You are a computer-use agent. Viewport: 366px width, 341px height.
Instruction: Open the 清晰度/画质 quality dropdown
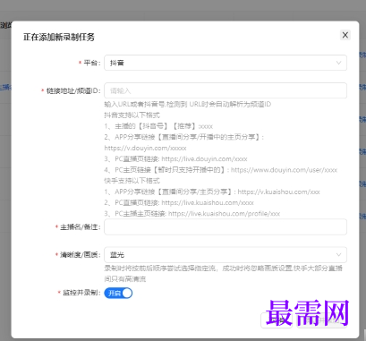[x=226, y=254]
